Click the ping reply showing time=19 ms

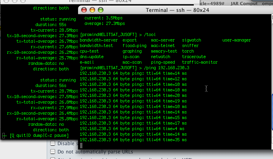click(133, 101)
